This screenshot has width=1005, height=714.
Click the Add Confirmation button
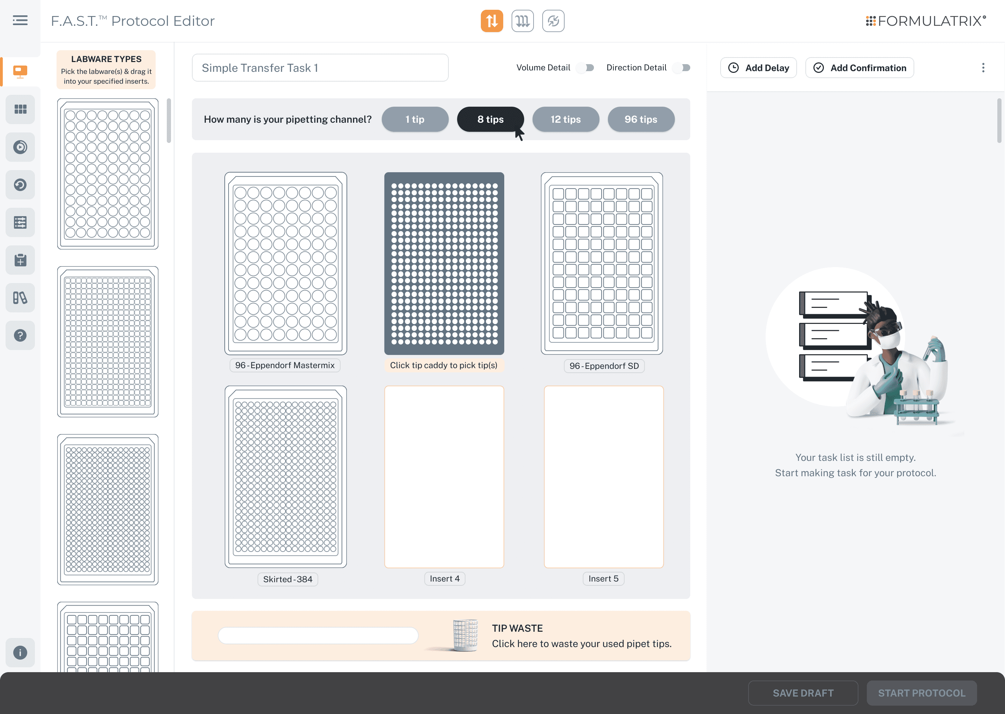(859, 68)
